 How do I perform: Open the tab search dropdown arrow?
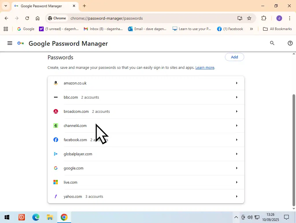click(5, 6)
